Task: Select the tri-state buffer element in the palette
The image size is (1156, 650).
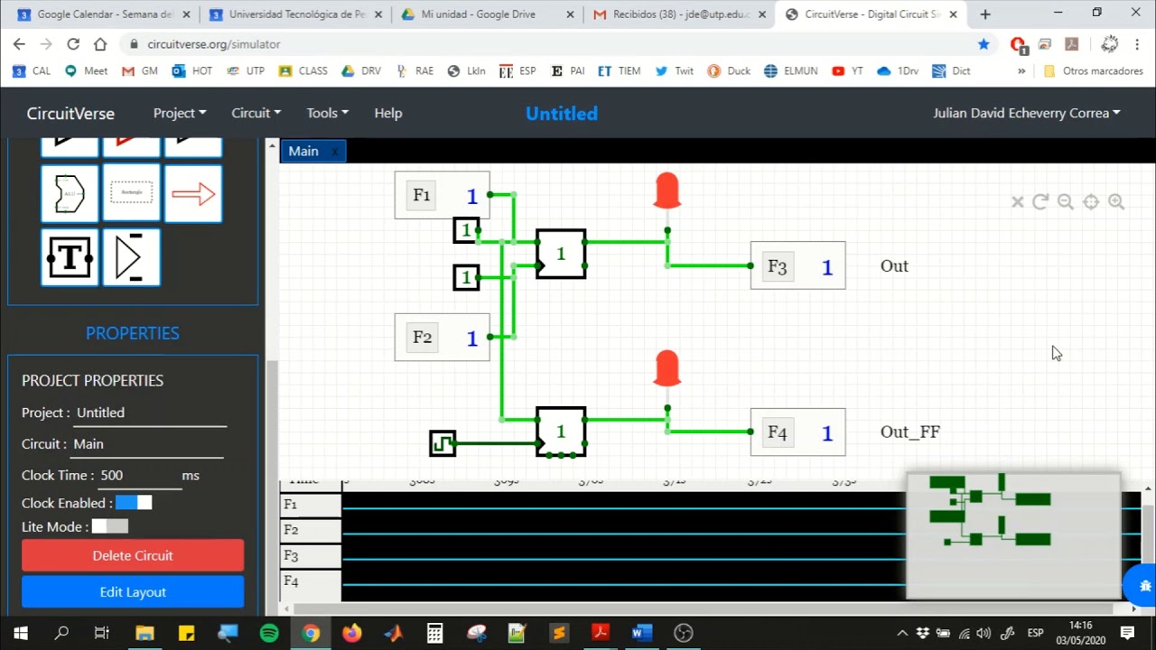Action: [x=132, y=258]
